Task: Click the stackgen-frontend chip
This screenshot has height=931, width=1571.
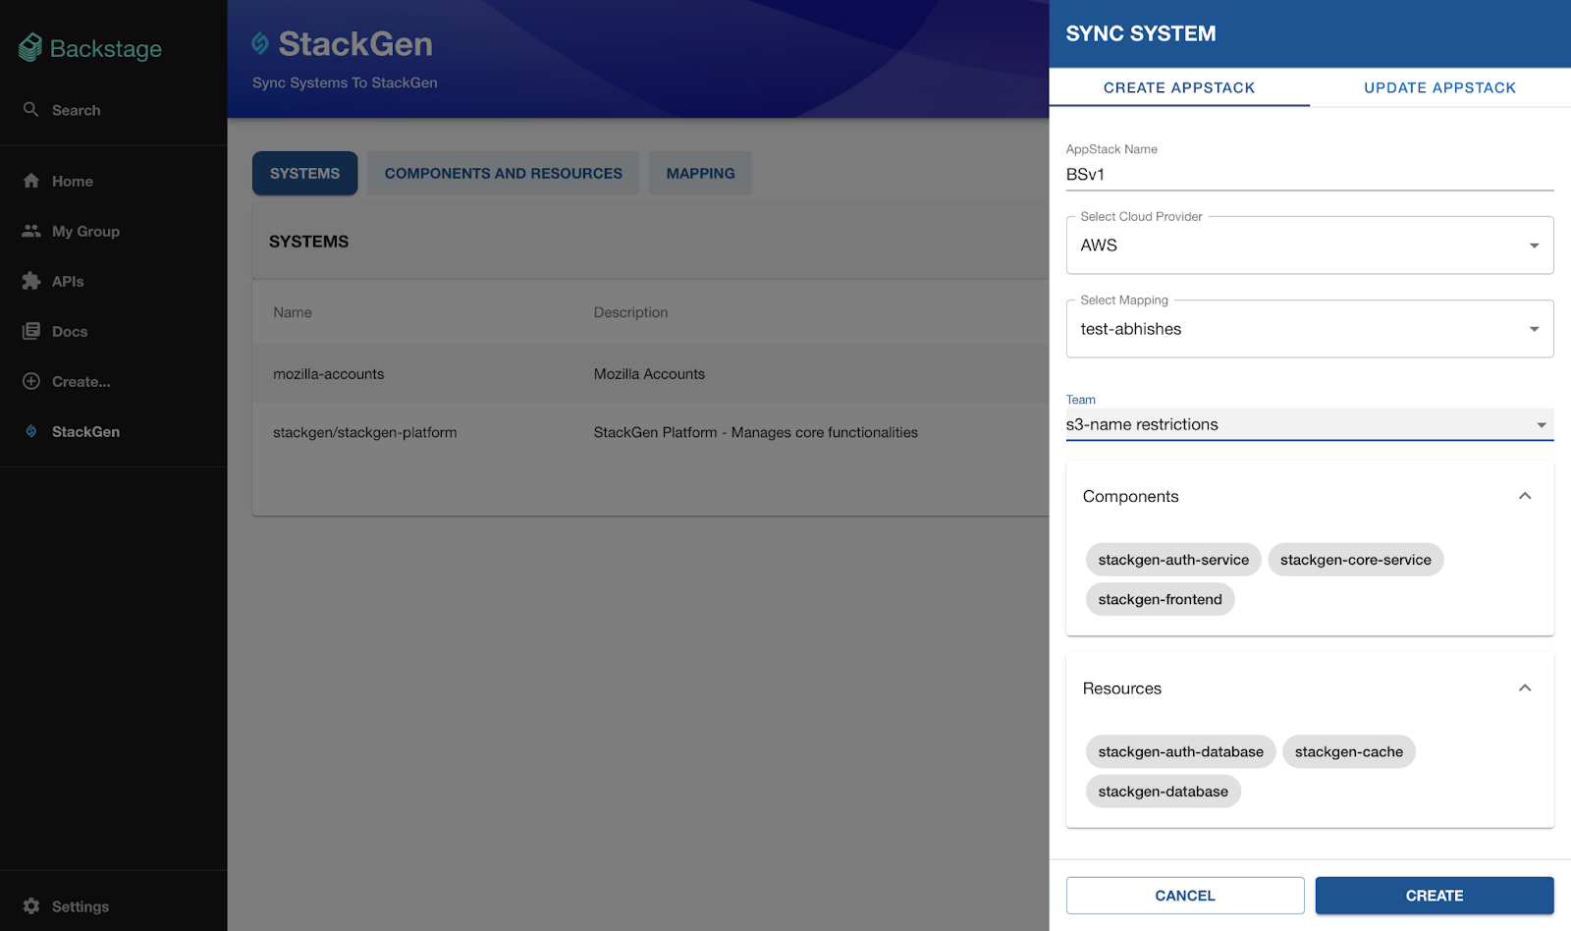Action: pyautogui.click(x=1160, y=599)
